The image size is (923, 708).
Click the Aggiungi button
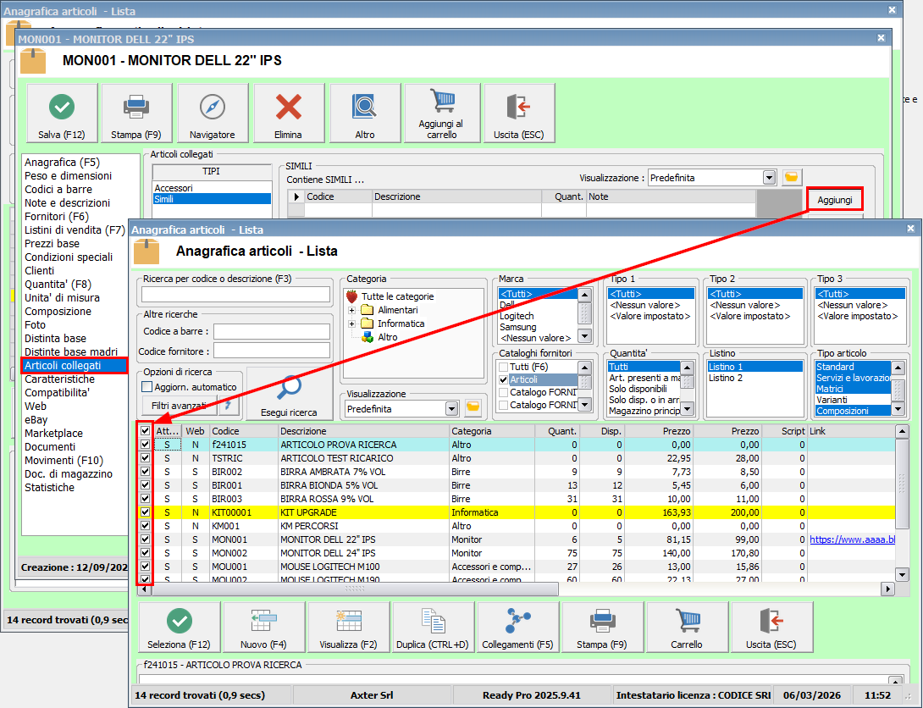(835, 199)
